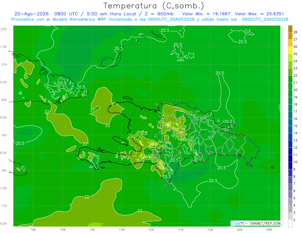Click the color scale label "24"

coord(295,61)
